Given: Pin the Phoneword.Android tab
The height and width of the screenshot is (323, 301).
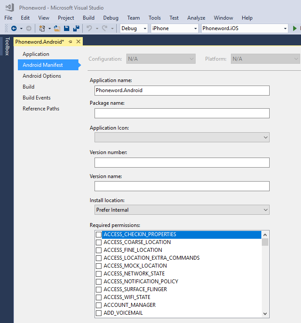Looking at the screenshot, I should point(71,41).
